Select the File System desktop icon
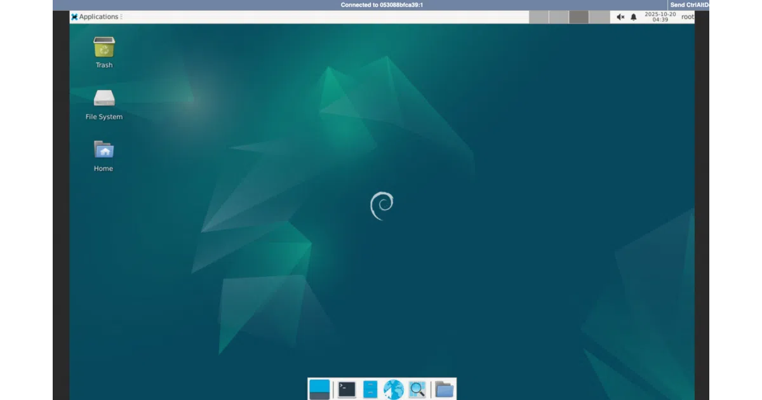Screen dimensions: 762x400 (104, 104)
